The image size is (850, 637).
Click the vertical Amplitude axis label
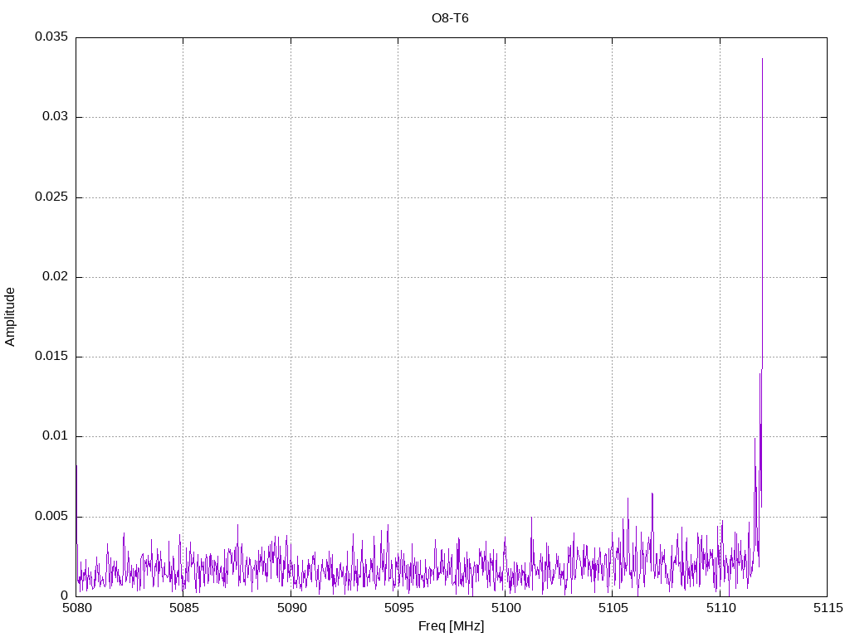(10, 317)
